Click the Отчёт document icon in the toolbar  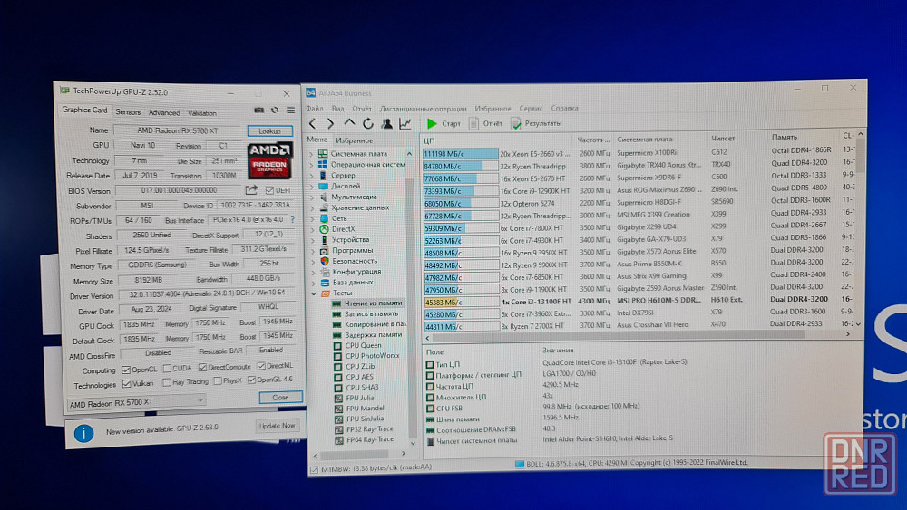(x=473, y=123)
